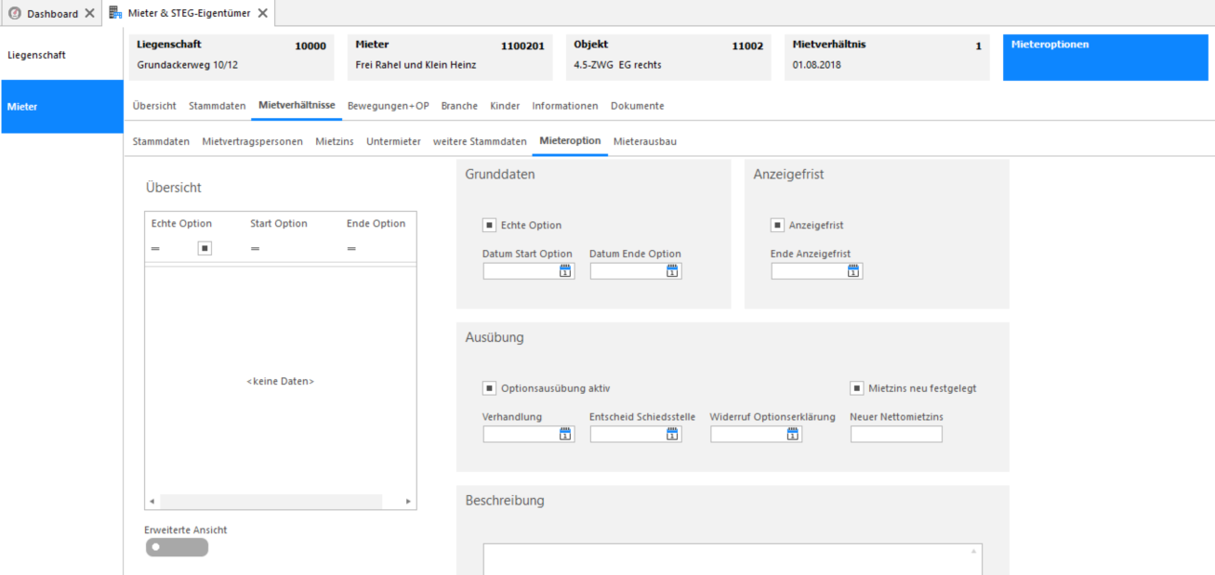
Task: Sort by Start Option column header
Action: click(278, 224)
